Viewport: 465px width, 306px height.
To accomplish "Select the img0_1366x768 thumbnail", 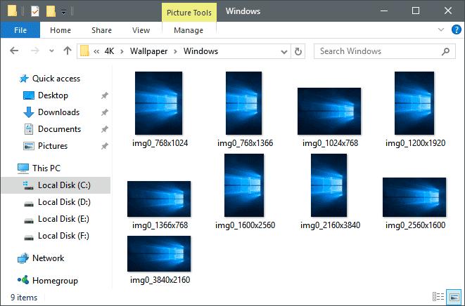I will pyautogui.click(x=159, y=199).
